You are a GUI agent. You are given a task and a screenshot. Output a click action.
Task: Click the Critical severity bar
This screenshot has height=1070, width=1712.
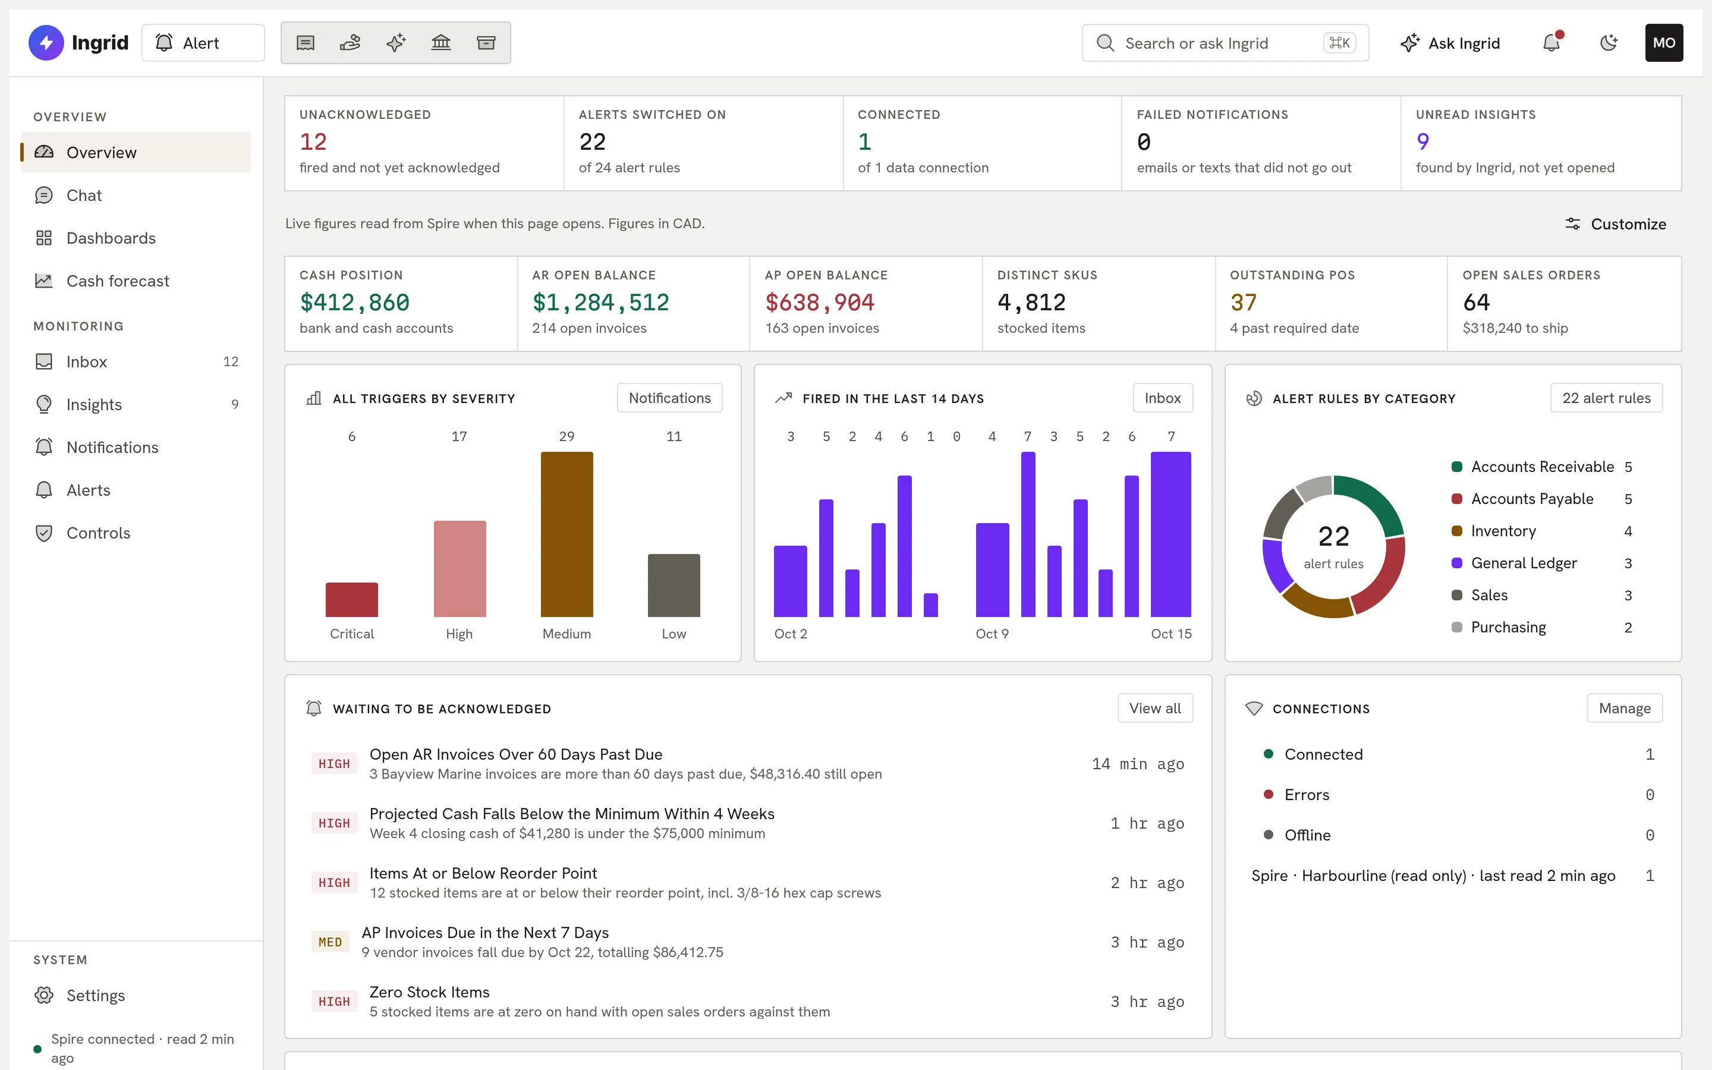[351, 599]
